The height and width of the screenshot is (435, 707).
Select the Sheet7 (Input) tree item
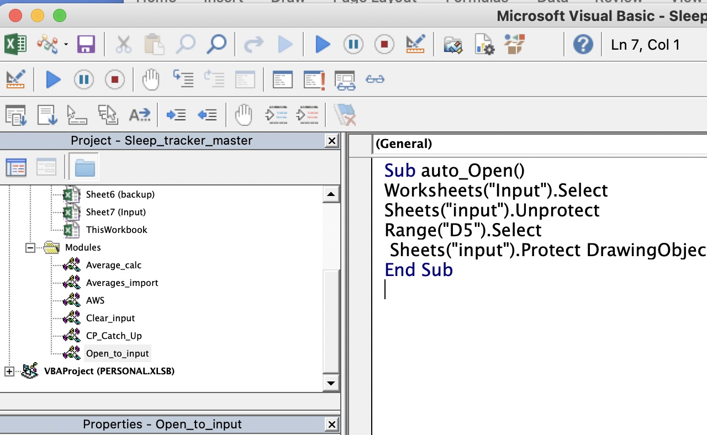pyautogui.click(x=116, y=212)
